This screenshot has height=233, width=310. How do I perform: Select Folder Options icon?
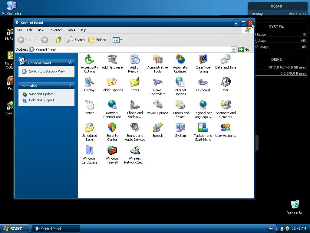click(112, 82)
